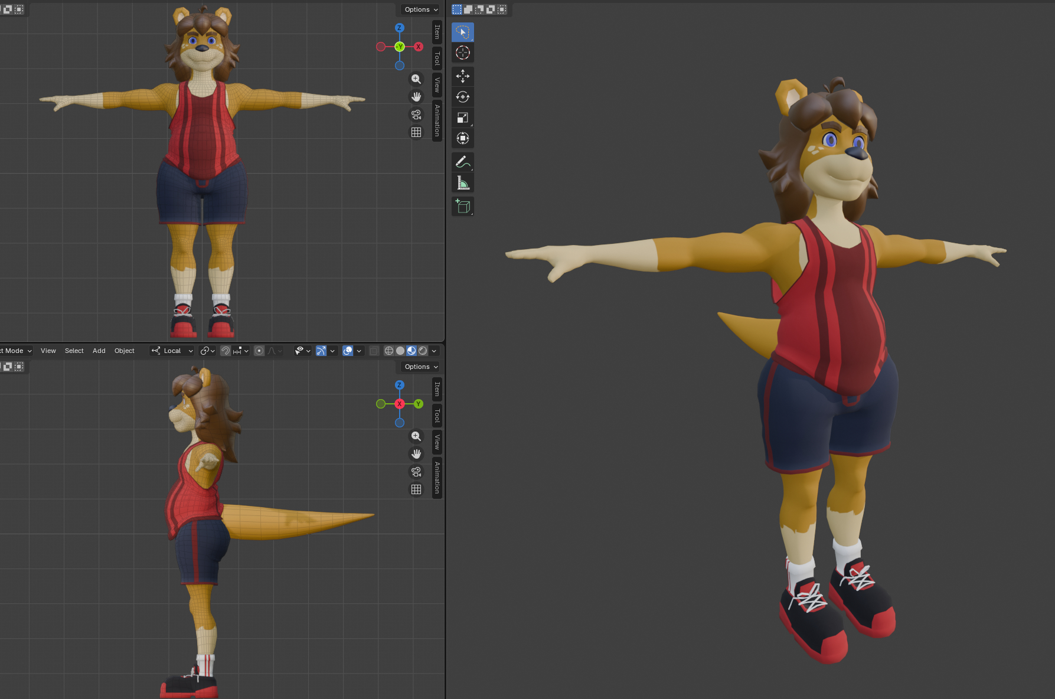Open the Select menu
The width and height of the screenshot is (1055, 699).
click(x=74, y=351)
